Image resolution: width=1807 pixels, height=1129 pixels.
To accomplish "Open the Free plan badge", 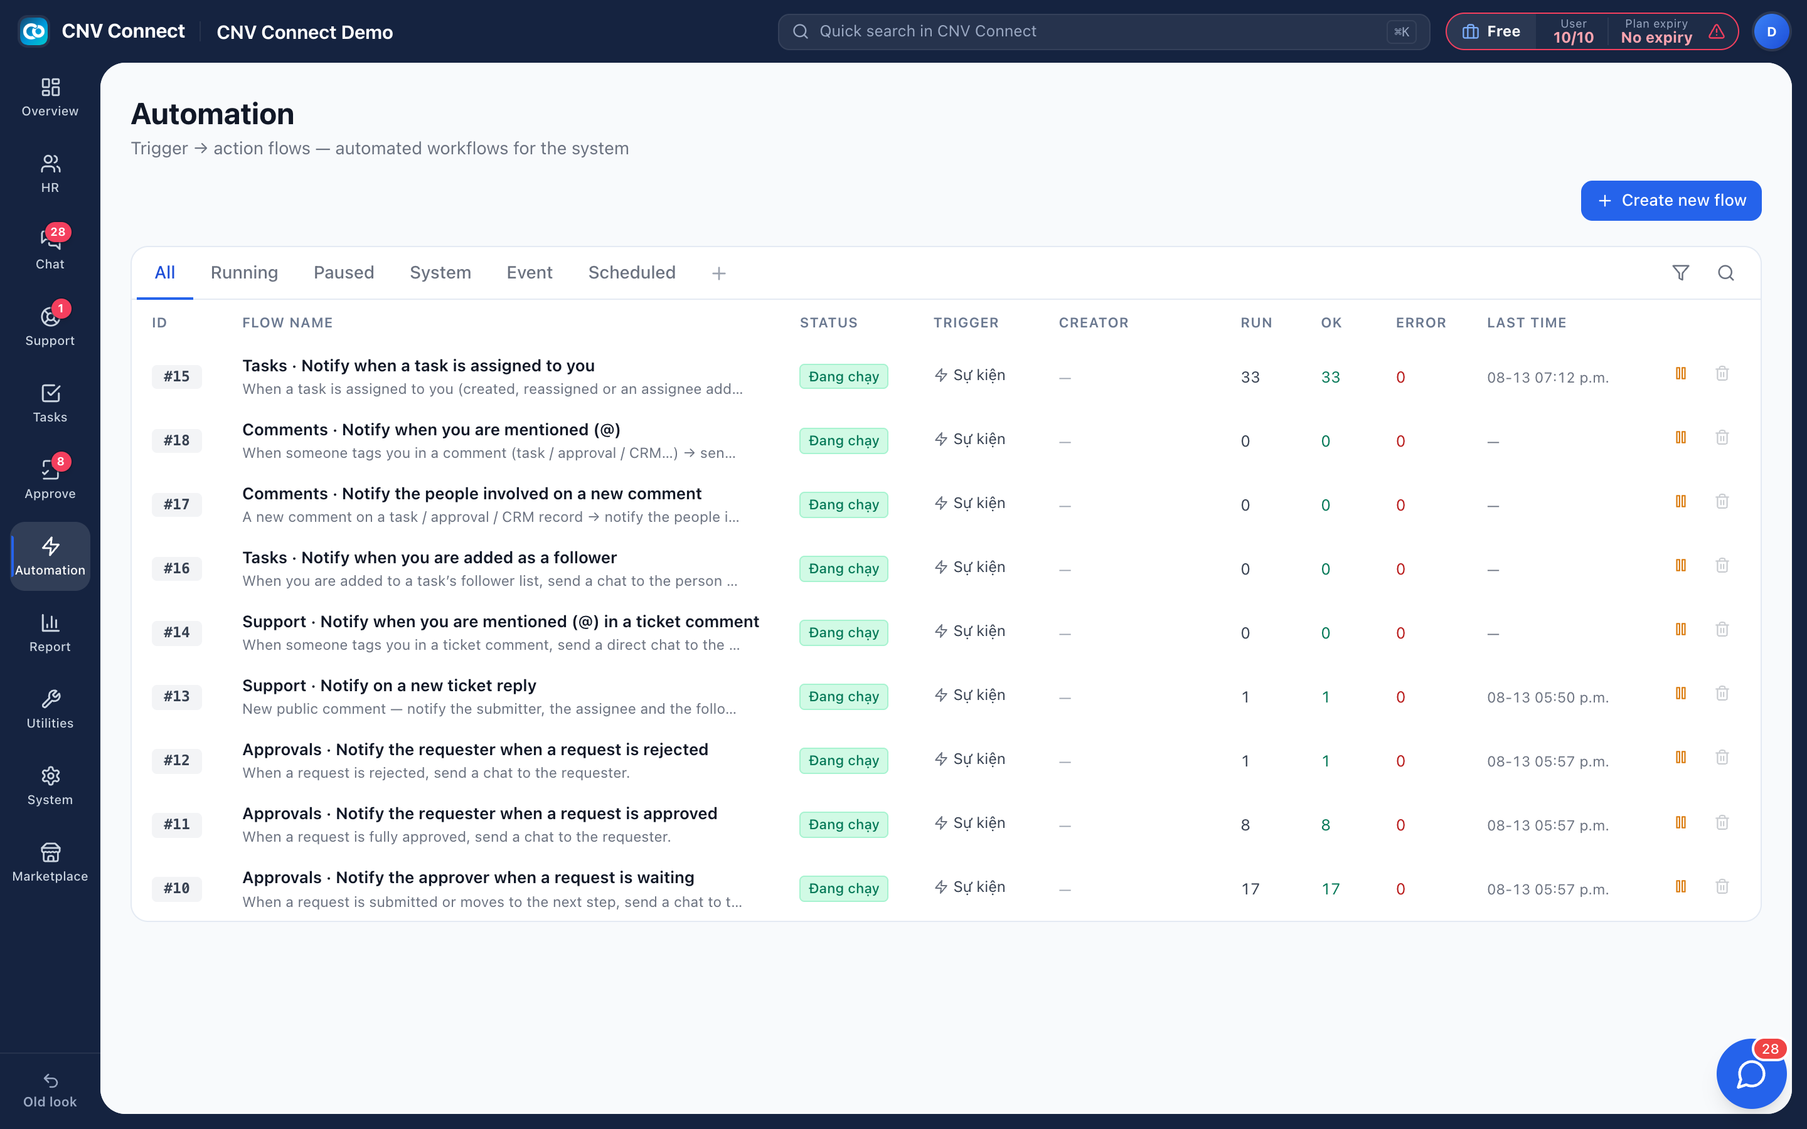I will click(1491, 31).
